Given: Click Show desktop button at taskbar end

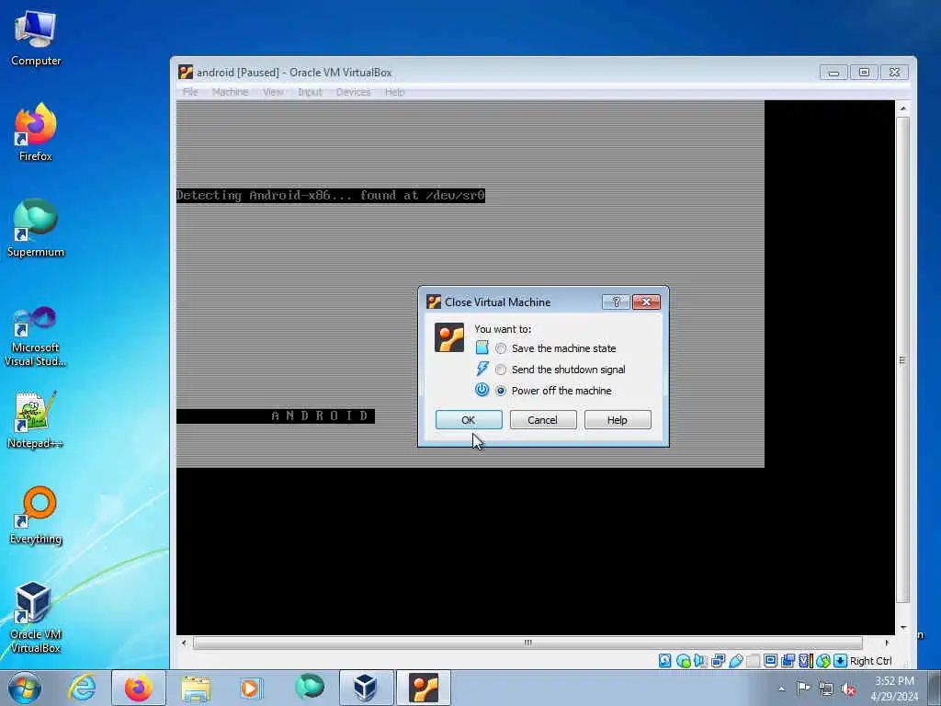Looking at the screenshot, I should 934,688.
